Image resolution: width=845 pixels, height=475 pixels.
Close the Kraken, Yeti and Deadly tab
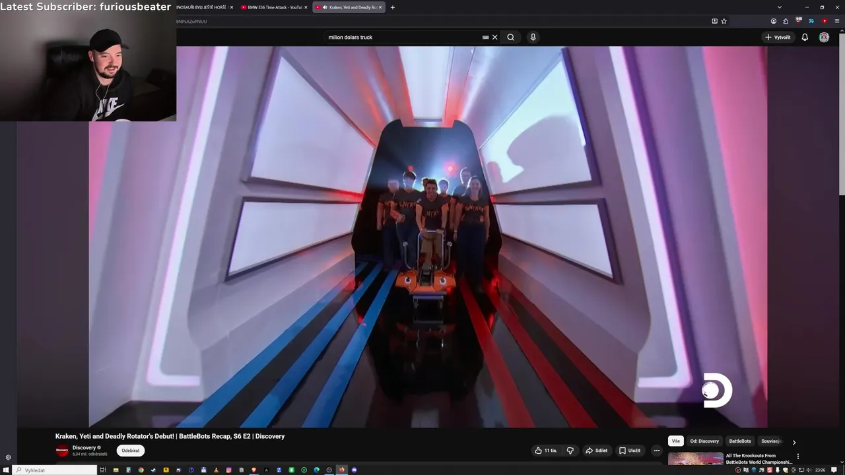(380, 7)
